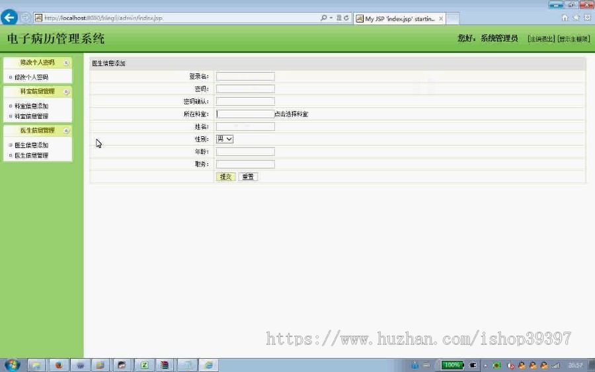Click the 密码 input field

click(x=245, y=89)
